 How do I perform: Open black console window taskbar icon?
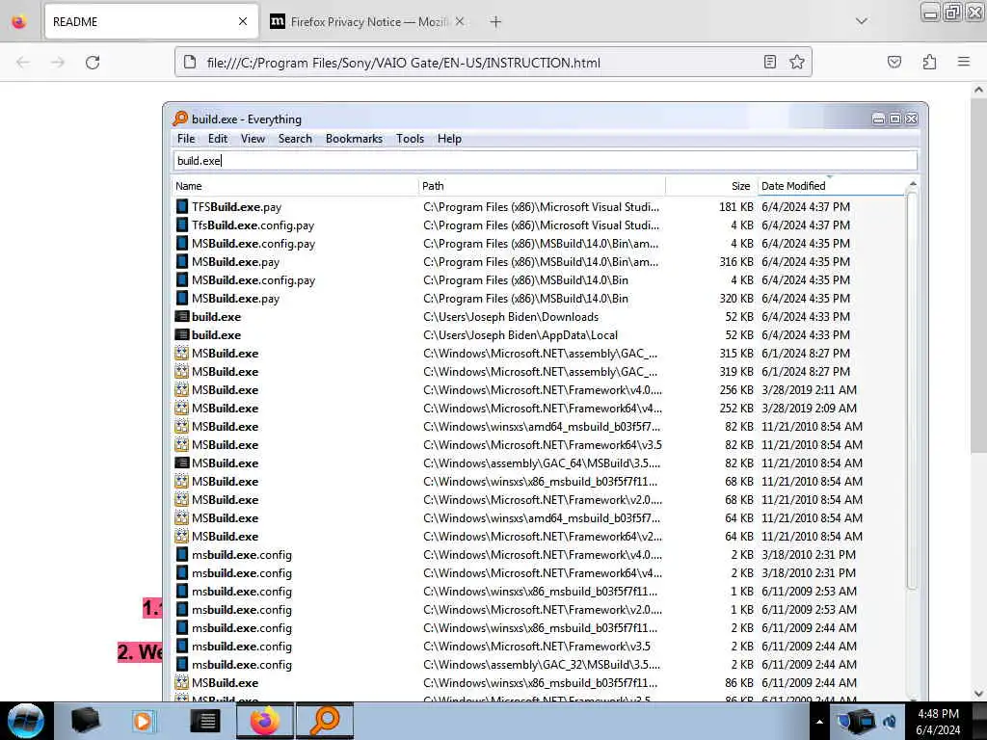(x=204, y=721)
